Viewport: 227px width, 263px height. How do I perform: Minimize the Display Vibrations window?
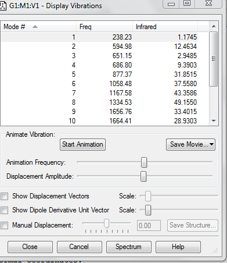pos(171,3)
